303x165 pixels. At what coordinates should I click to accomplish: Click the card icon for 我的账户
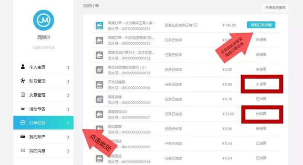[x=23, y=136]
